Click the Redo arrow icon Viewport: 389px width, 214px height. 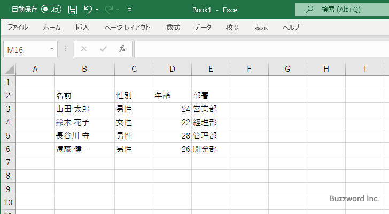[x=108, y=10]
